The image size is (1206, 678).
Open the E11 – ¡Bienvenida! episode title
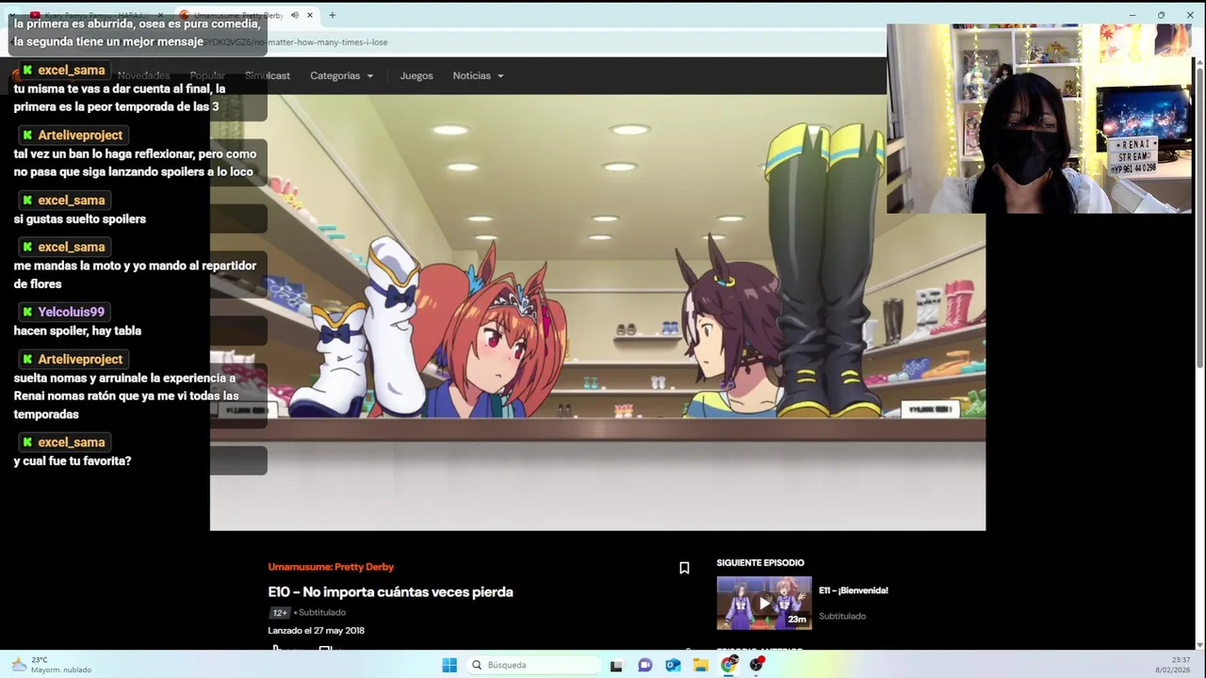click(854, 590)
